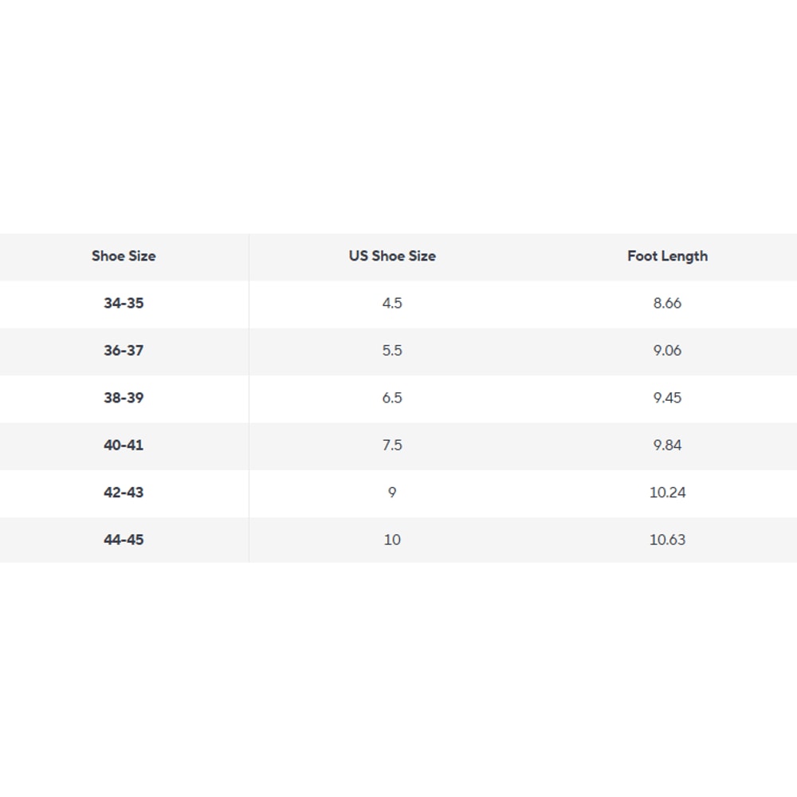Pick the 10.24 foot length value
Screen dimensions: 797x797
coord(667,492)
